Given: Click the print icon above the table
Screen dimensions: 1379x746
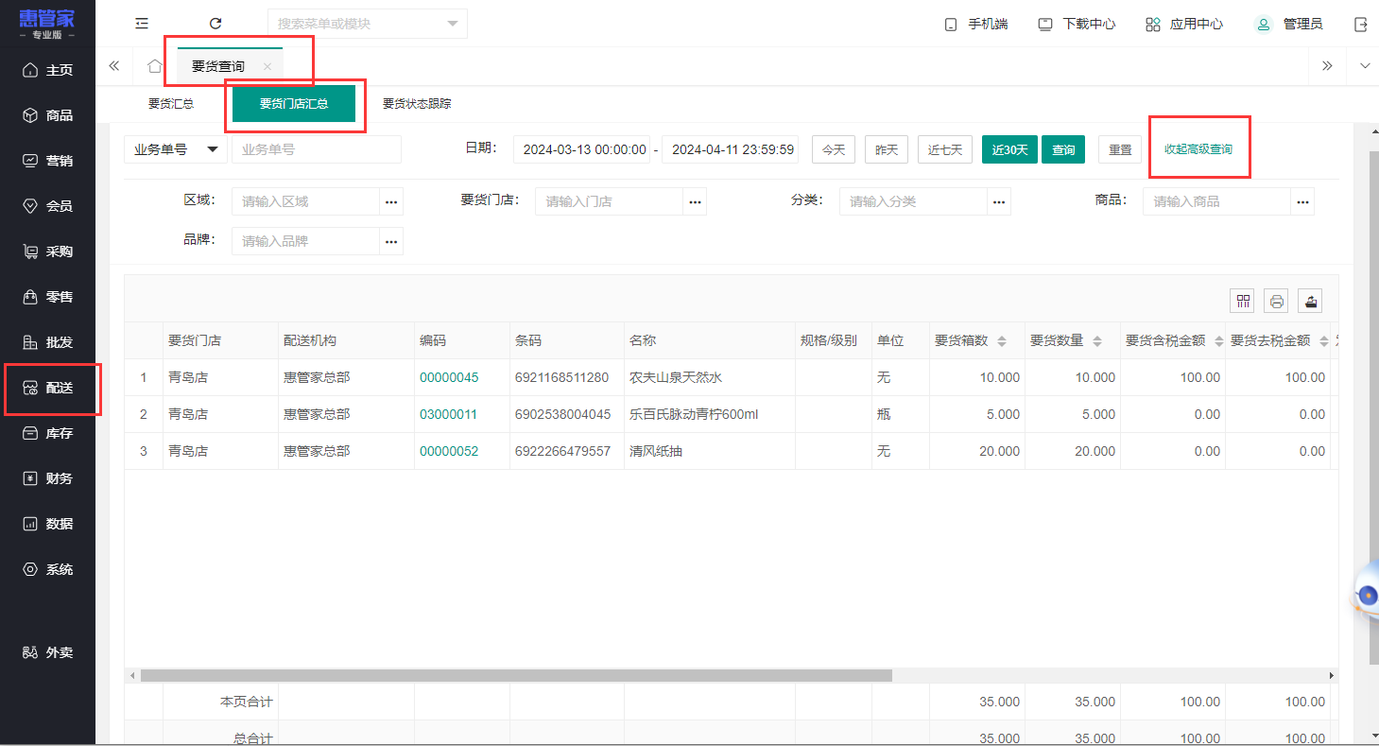Looking at the screenshot, I should [x=1277, y=302].
